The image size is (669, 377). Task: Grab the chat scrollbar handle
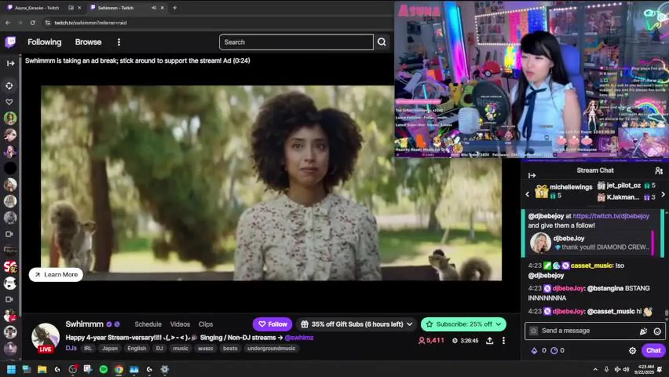click(666, 313)
